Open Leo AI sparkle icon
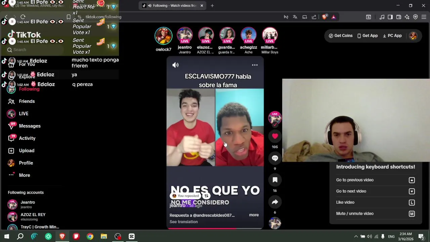 coord(407,17)
